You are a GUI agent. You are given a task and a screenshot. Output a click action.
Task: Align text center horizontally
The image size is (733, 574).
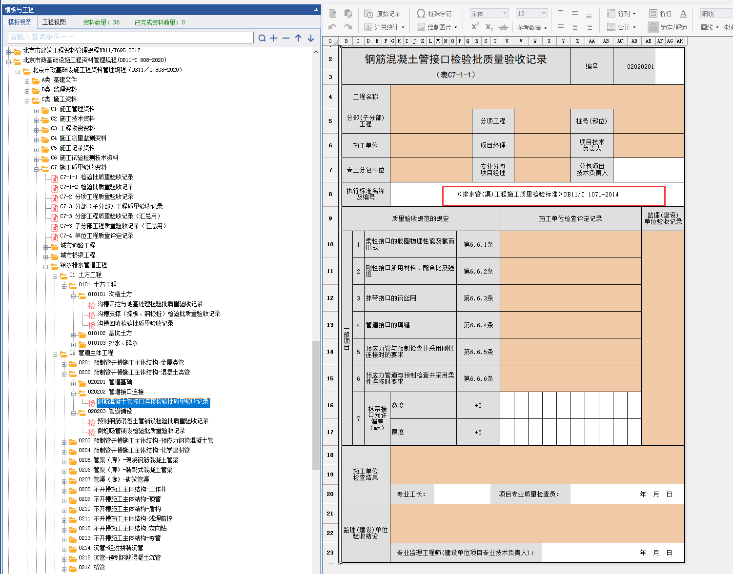[575, 27]
